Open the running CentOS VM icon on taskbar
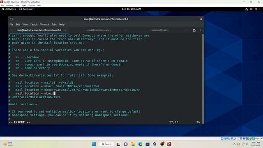The width and height of the screenshot is (263, 148). 169,144
